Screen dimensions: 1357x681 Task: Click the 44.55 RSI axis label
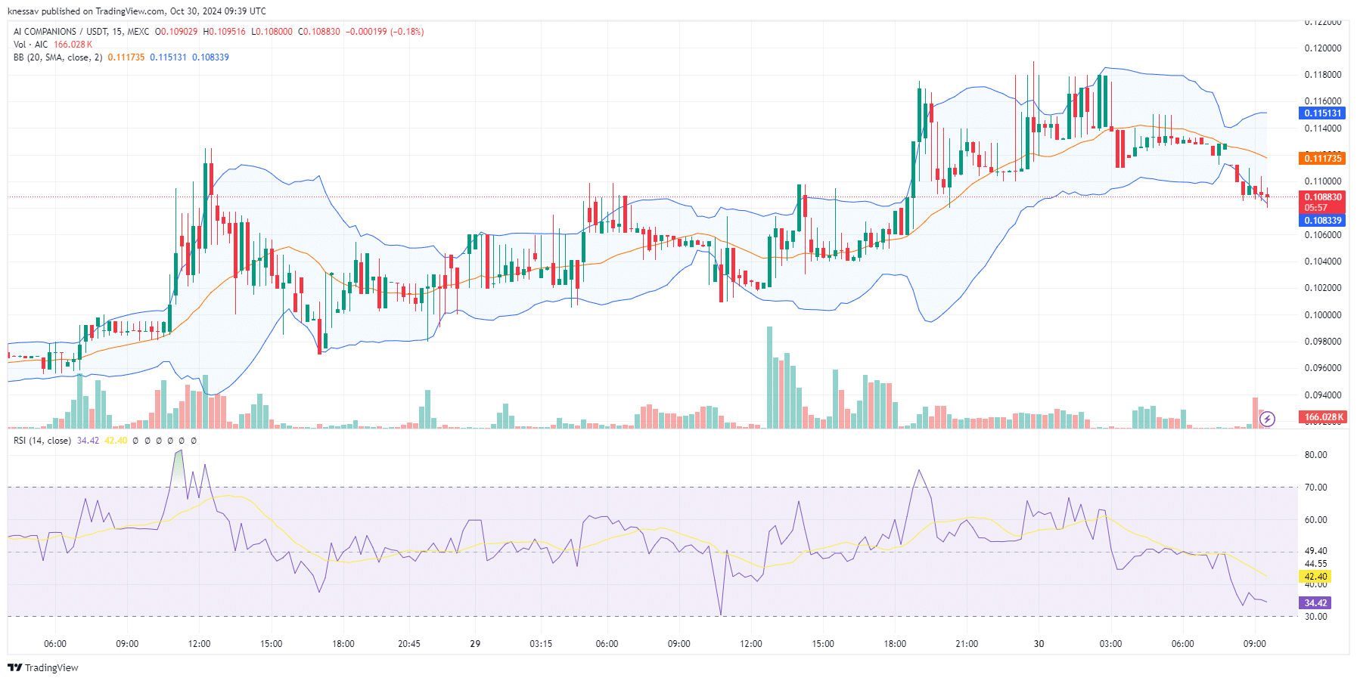[x=1316, y=564]
